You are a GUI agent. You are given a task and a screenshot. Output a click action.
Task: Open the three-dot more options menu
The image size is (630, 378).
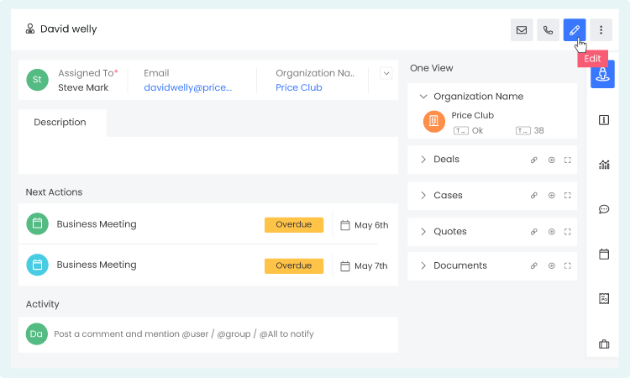(x=601, y=30)
